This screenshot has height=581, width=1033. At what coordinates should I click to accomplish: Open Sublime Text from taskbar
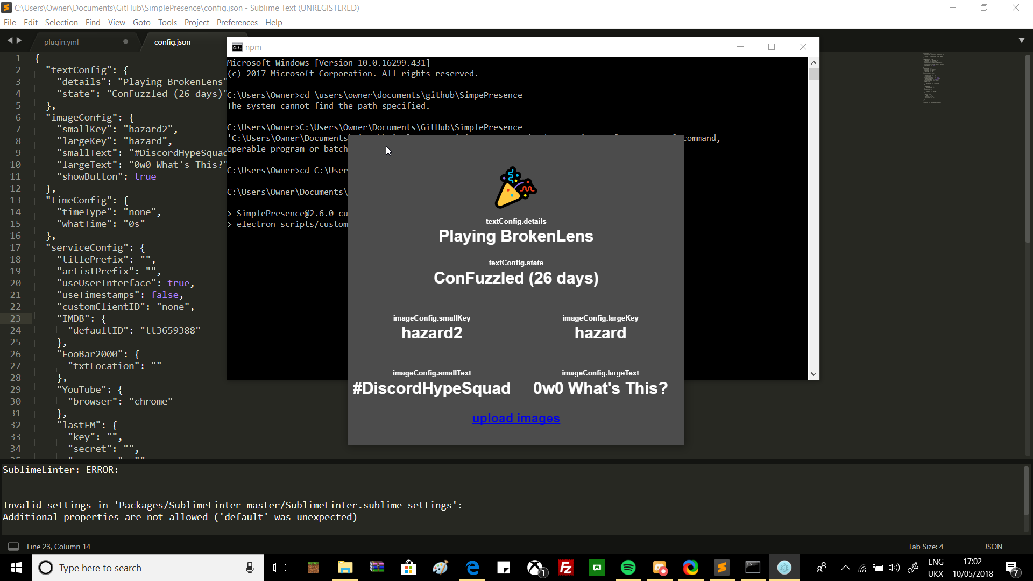(722, 568)
